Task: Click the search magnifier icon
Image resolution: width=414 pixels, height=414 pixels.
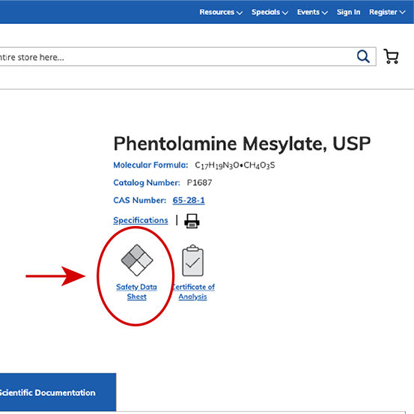Action: click(x=363, y=56)
